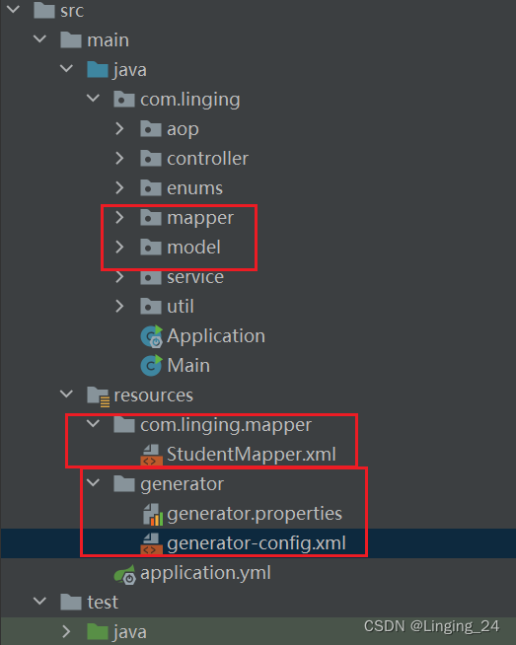The width and height of the screenshot is (516, 645).
Task: Click the main folder icon
Action: pyautogui.click(x=71, y=39)
